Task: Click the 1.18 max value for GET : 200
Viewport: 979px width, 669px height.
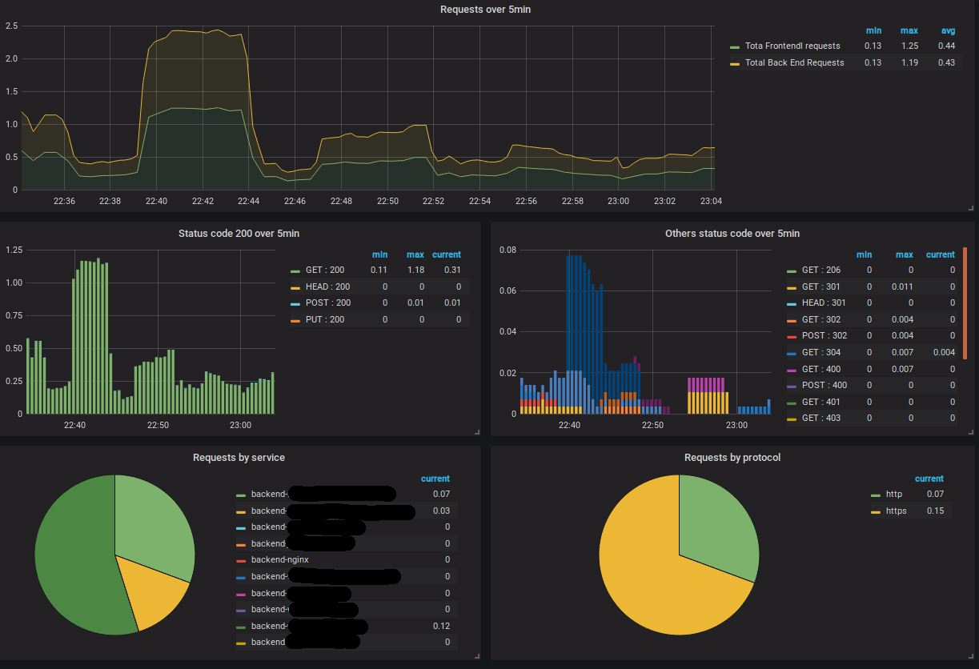Action: click(x=415, y=270)
